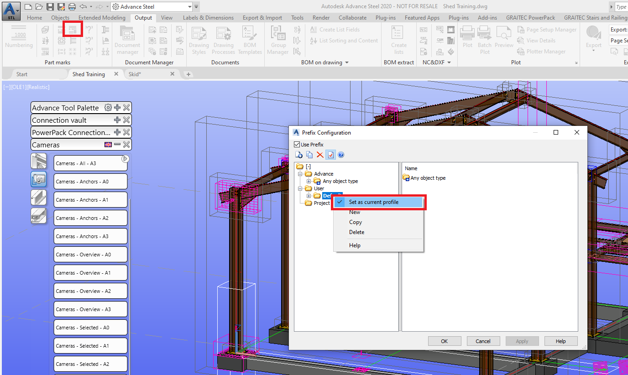
Task: Click the Preview icon in the Plot panel
Action: point(503,40)
